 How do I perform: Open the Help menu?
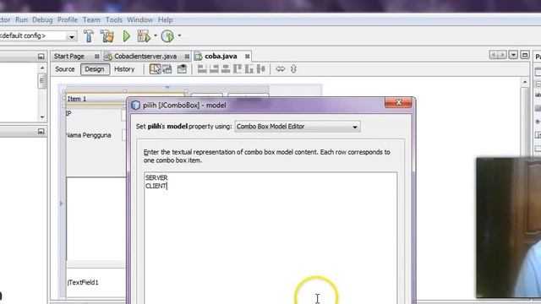166,19
